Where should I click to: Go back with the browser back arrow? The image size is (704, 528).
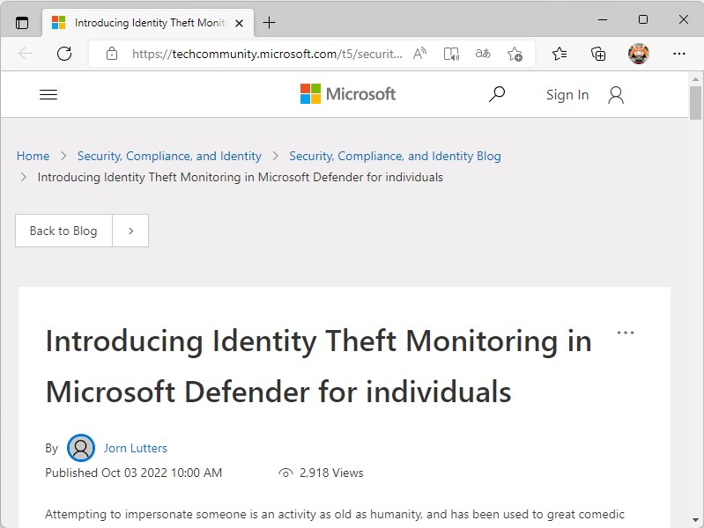coord(26,54)
